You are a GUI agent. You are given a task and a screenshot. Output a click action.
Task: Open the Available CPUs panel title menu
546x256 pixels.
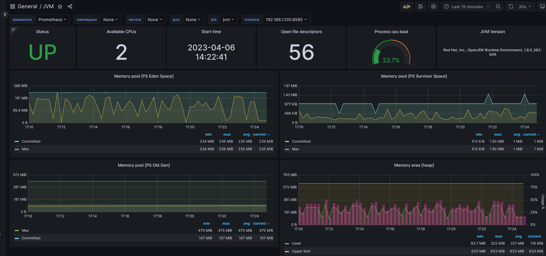pyautogui.click(x=121, y=32)
